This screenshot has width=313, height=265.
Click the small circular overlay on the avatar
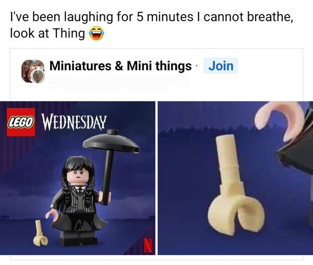pos(38,75)
